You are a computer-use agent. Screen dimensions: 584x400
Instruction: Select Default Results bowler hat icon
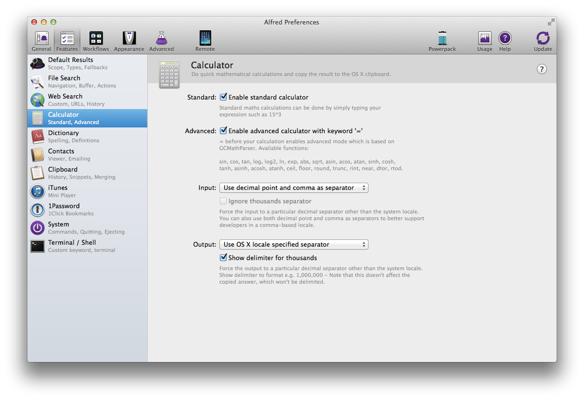click(38, 63)
